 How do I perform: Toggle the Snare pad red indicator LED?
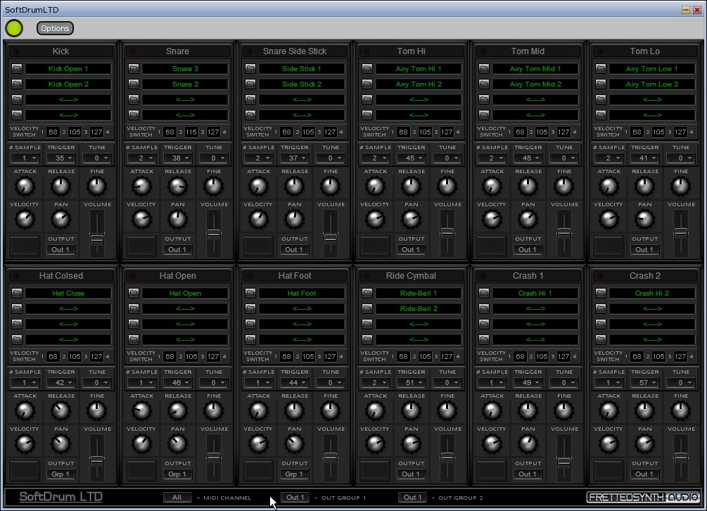pos(133,51)
